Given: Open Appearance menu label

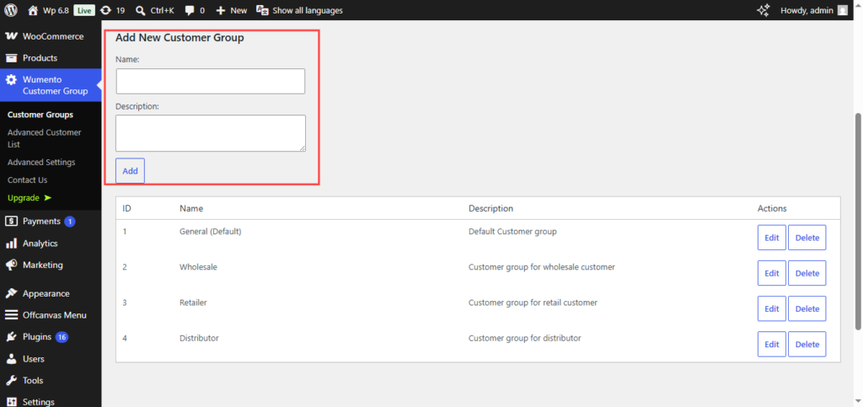Looking at the screenshot, I should (x=46, y=293).
